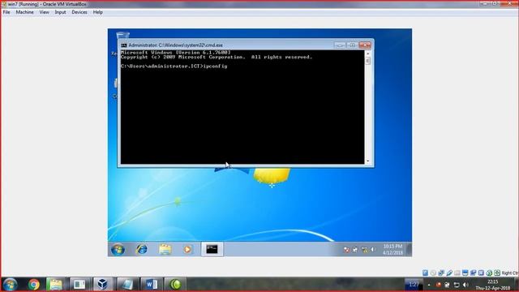Show hidden host tray icons arrow
The width and height of the screenshot is (519, 292).
coord(429,285)
